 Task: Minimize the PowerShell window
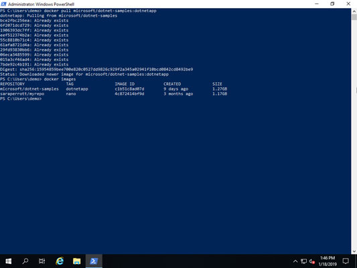(317, 4)
